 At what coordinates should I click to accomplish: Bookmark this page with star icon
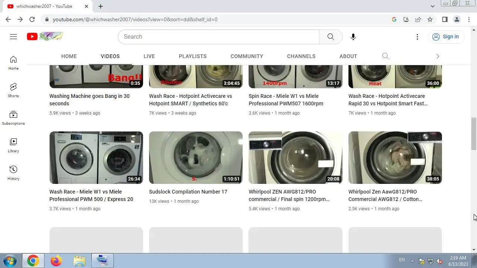[x=430, y=19]
